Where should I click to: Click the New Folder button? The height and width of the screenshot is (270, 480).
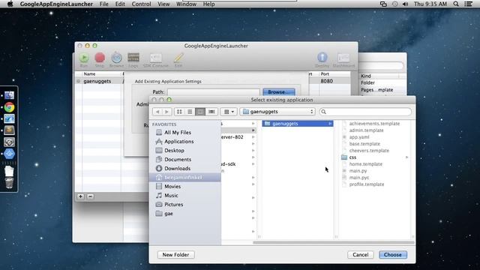(x=175, y=255)
